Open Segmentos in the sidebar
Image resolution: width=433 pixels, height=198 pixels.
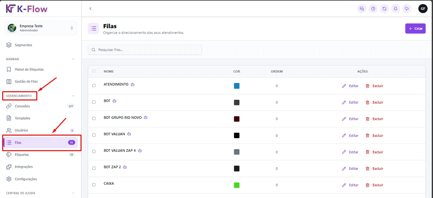point(41,45)
